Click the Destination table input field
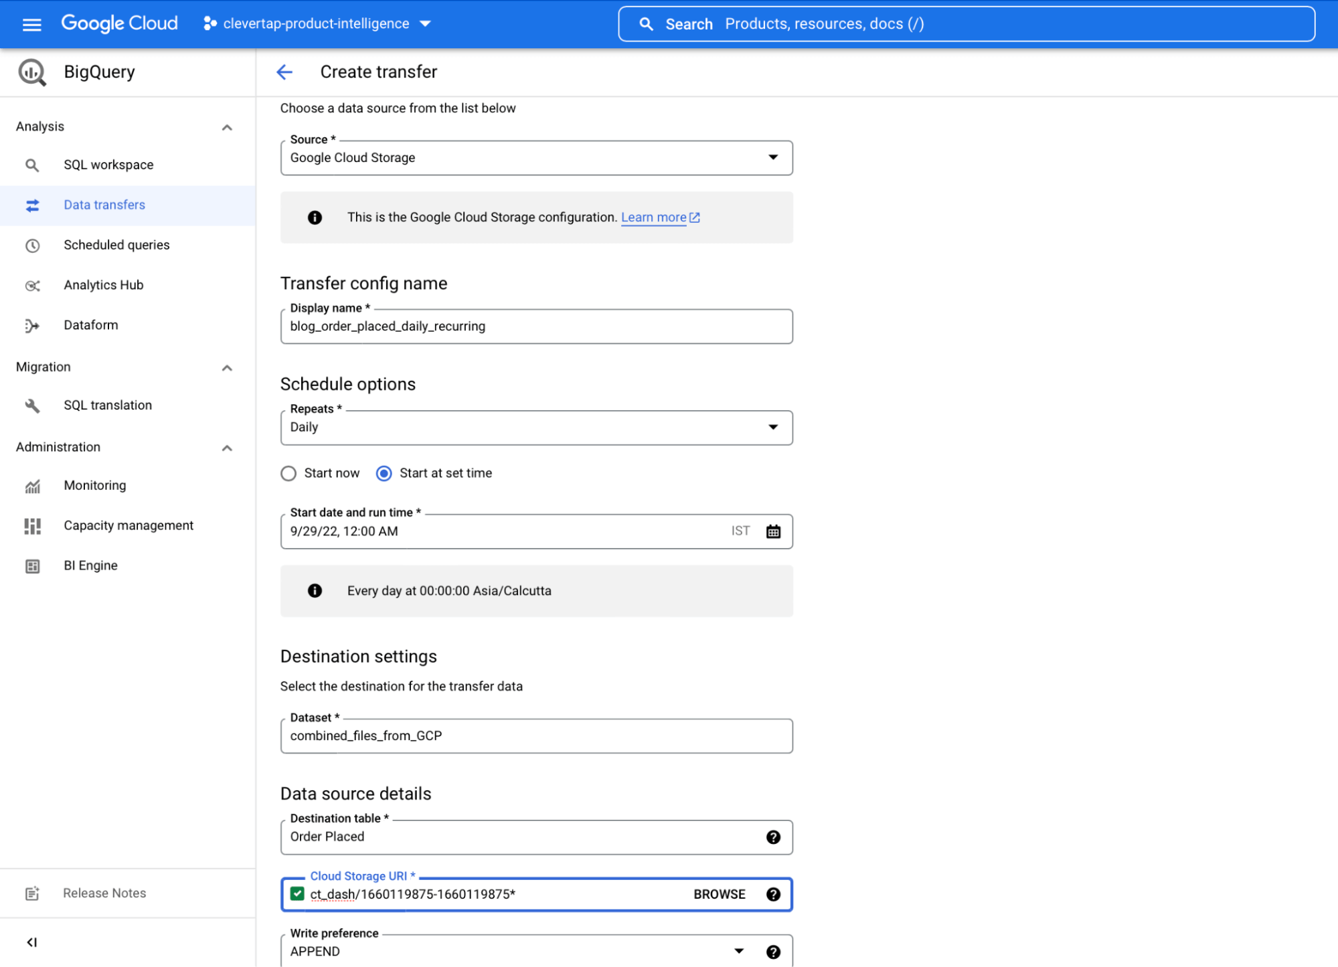 pos(537,837)
